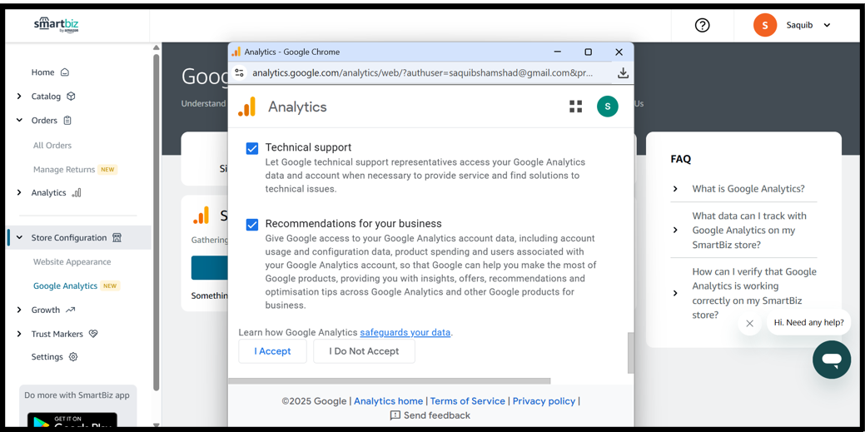Dismiss the 'Hi. Need any help?' popup
Screen dimensions: 865x432
tap(749, 323)
